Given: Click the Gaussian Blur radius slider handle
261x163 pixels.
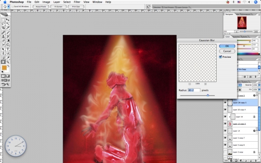Looking at the screenshot, I should pyautogui.click(x=208, y=95).
